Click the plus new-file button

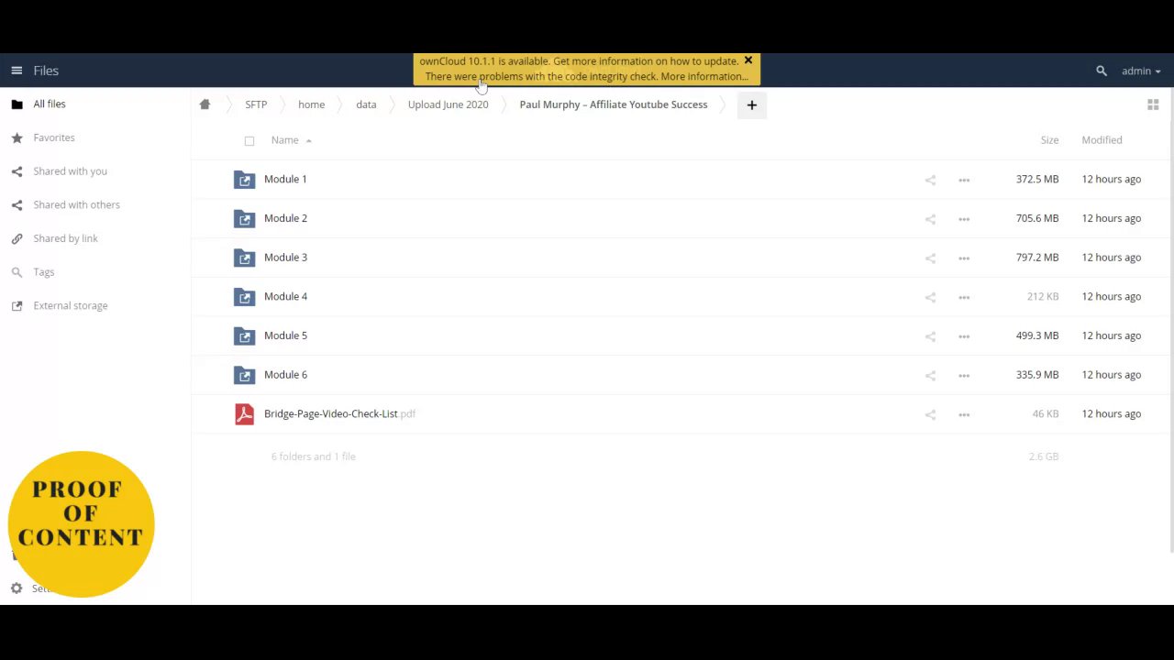pos(751,104)
